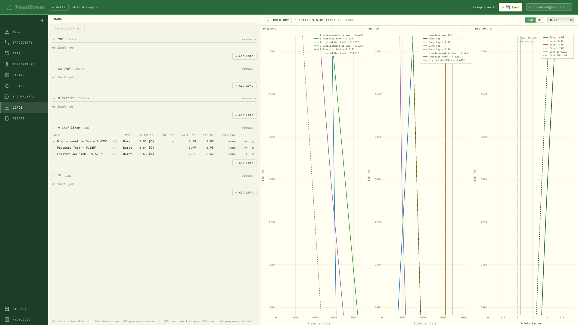Click the Knowledge book icon
578x325 pixels.
(x=7, y=320)
